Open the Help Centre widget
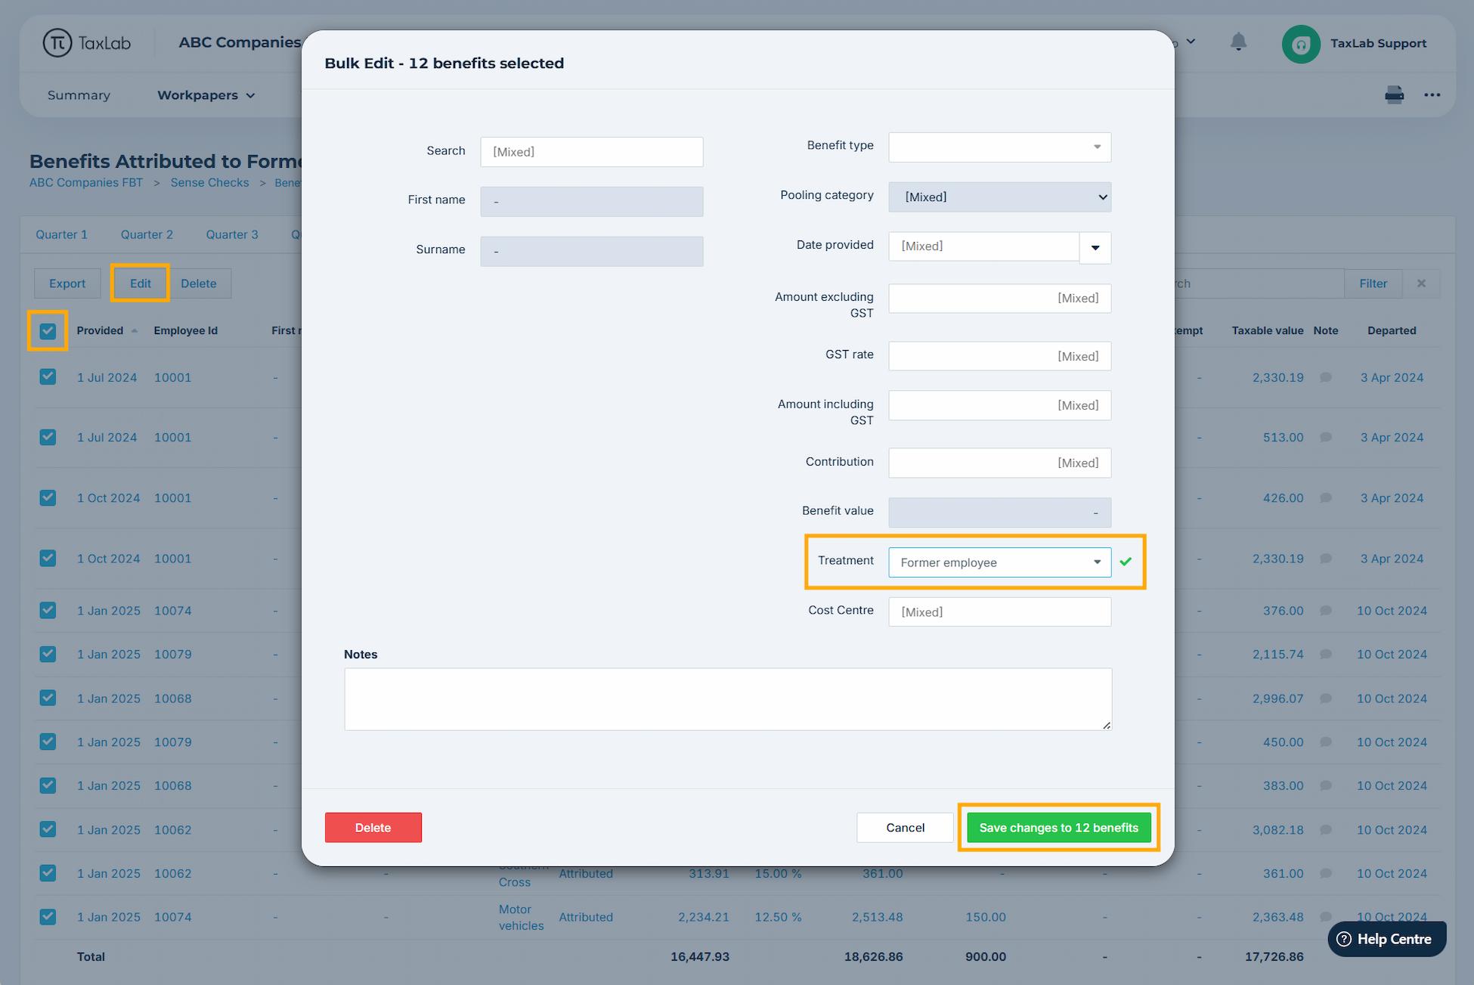 [1386, 939]
